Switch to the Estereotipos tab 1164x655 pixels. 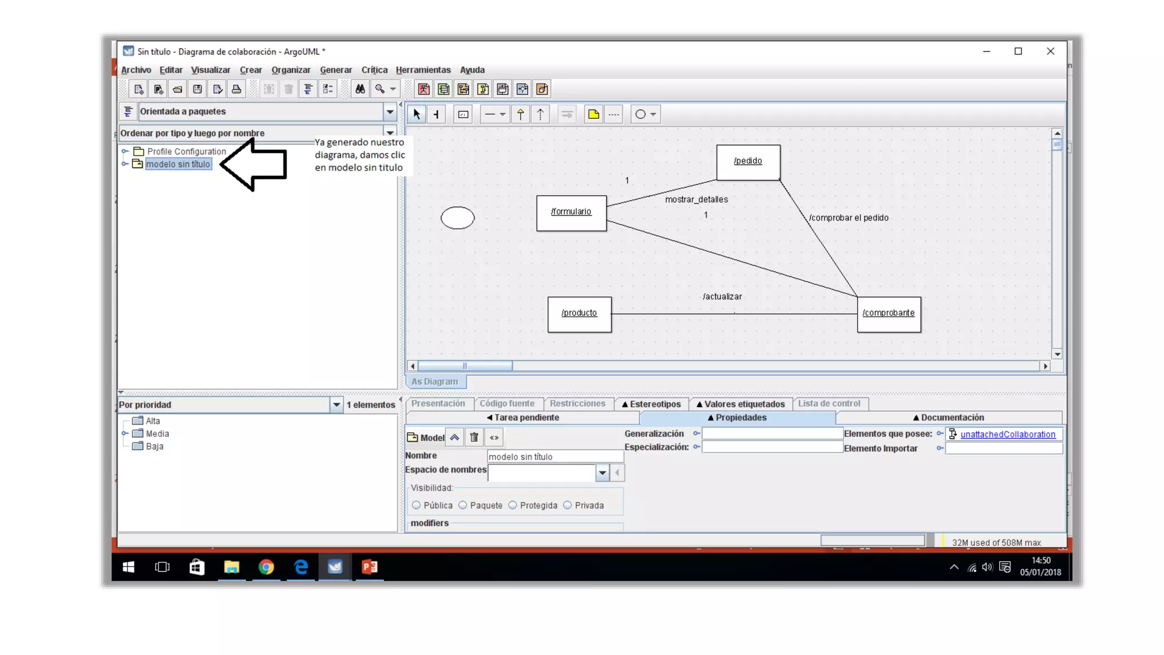tap(651, 404)
